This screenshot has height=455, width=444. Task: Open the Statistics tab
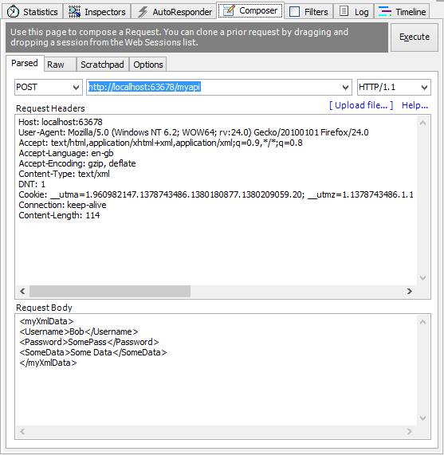[32, 12]
